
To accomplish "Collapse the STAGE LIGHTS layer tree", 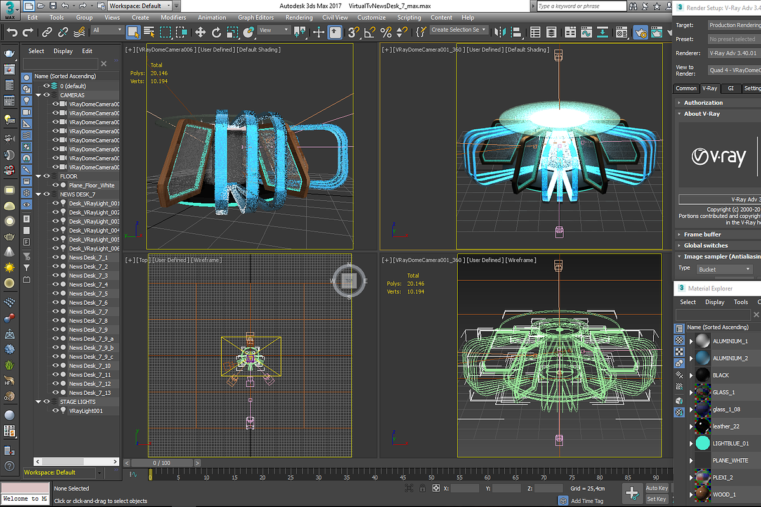I will click(38, 402).
